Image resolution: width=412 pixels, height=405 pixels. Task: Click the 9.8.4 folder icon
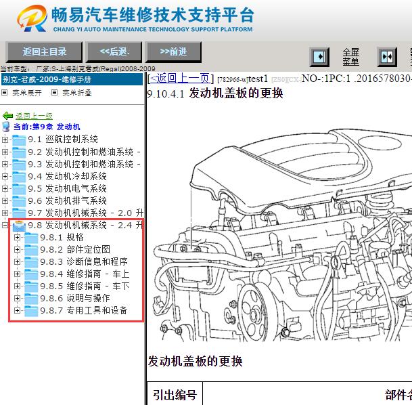pos(31,274)
